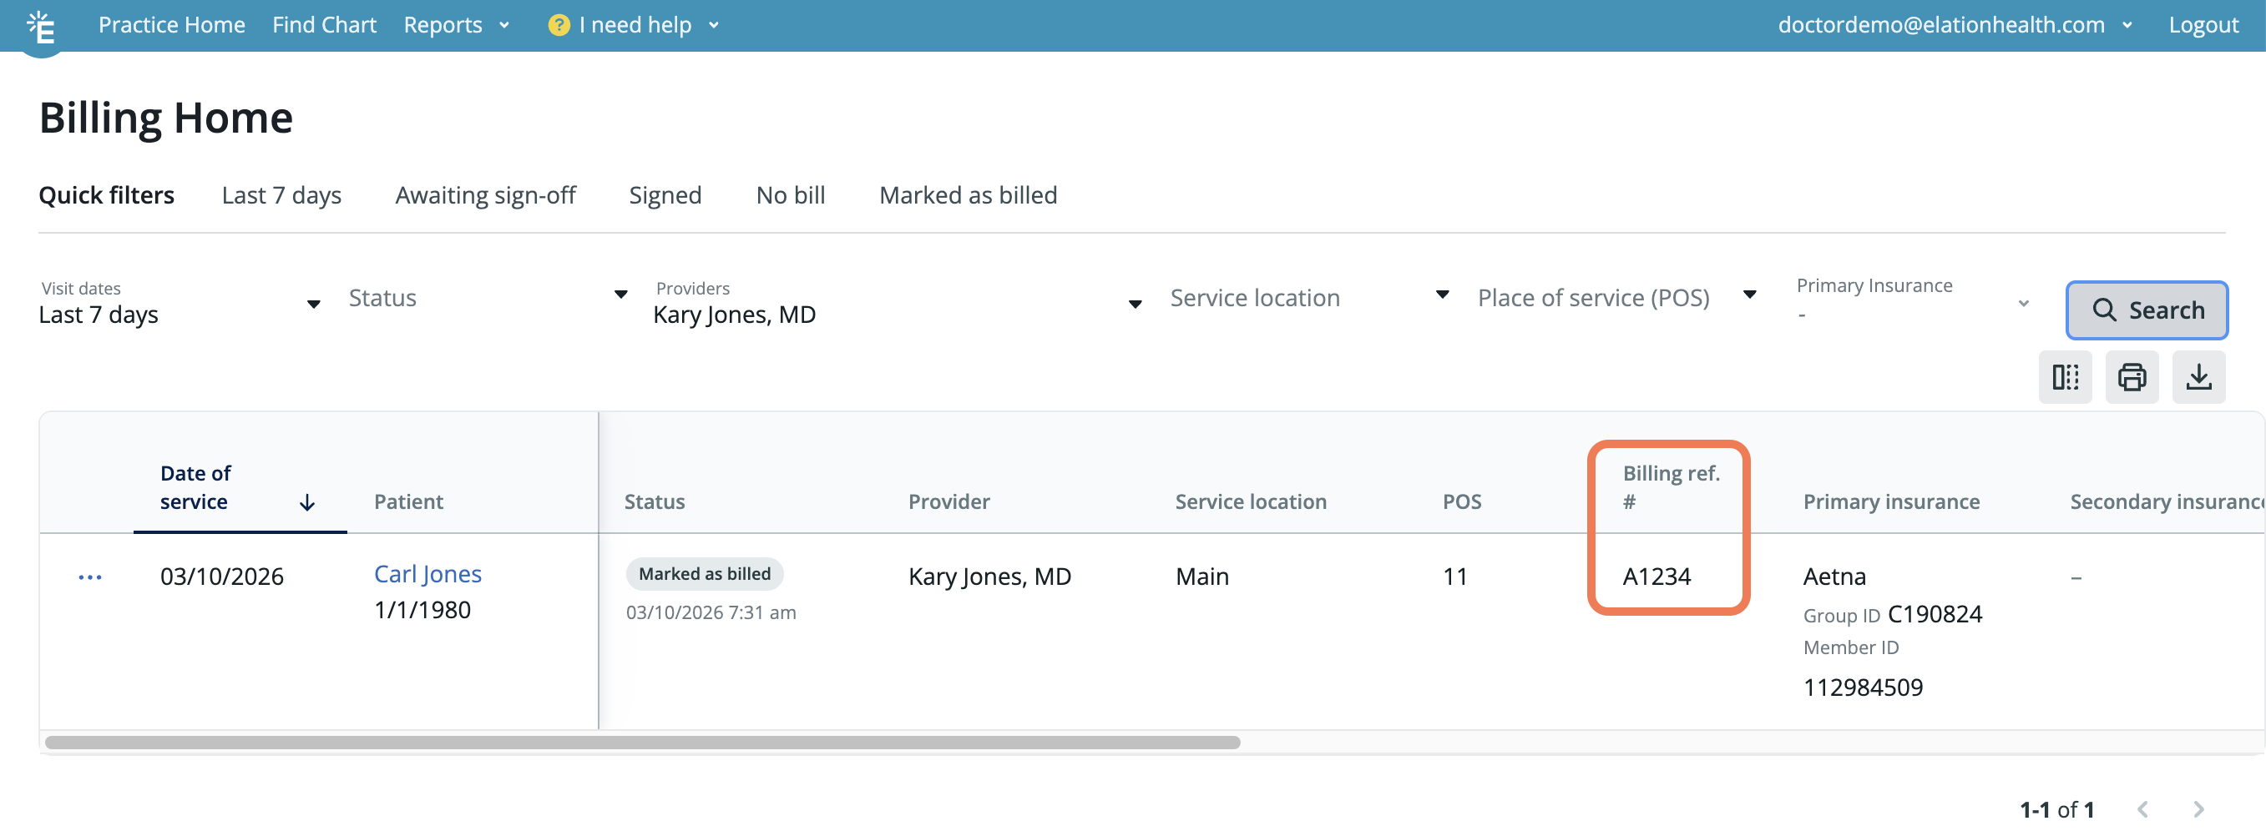The image size is (2266, 836).
Task: Select Practice Home in the top menu
Action: (x=171, y=25)
